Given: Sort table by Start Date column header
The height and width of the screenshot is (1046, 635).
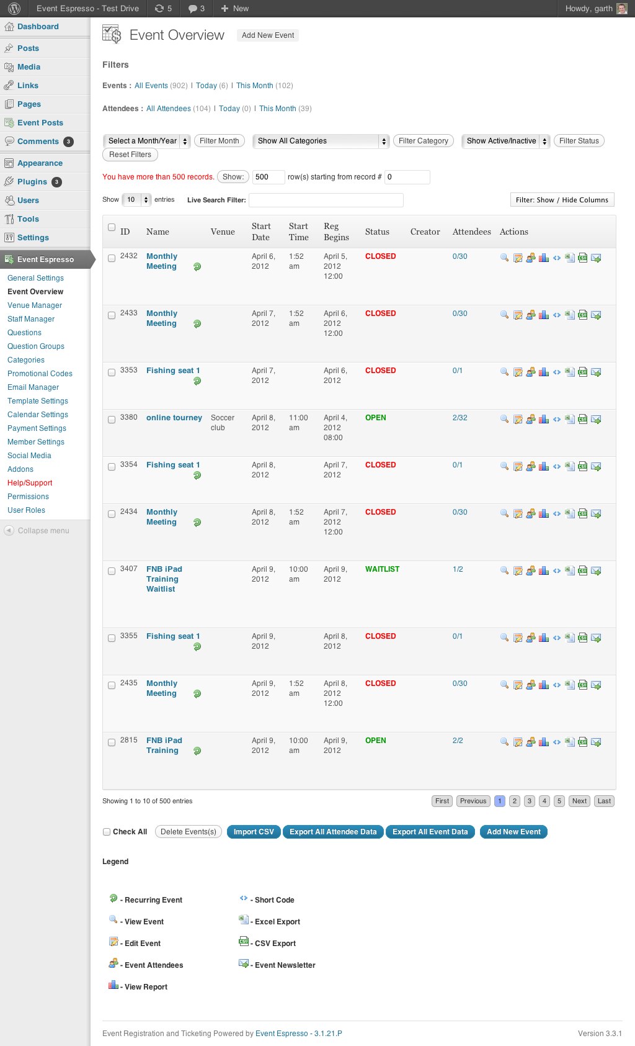Looking at the screenshot, I should click(261, 232).
